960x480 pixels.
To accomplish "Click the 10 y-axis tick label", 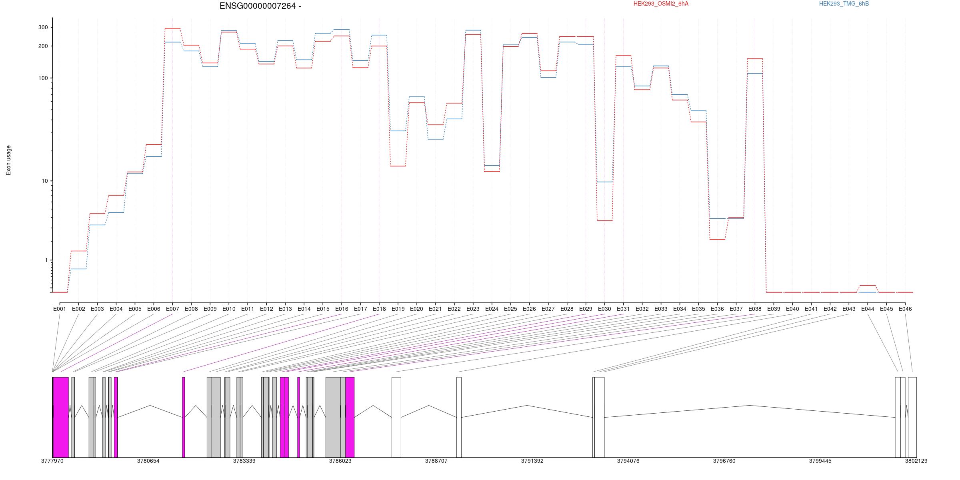I will click(x=44, y=181).
